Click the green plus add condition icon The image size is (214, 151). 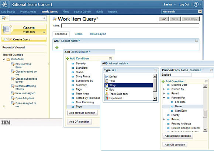pyautogui.click(x=57, y=47)
